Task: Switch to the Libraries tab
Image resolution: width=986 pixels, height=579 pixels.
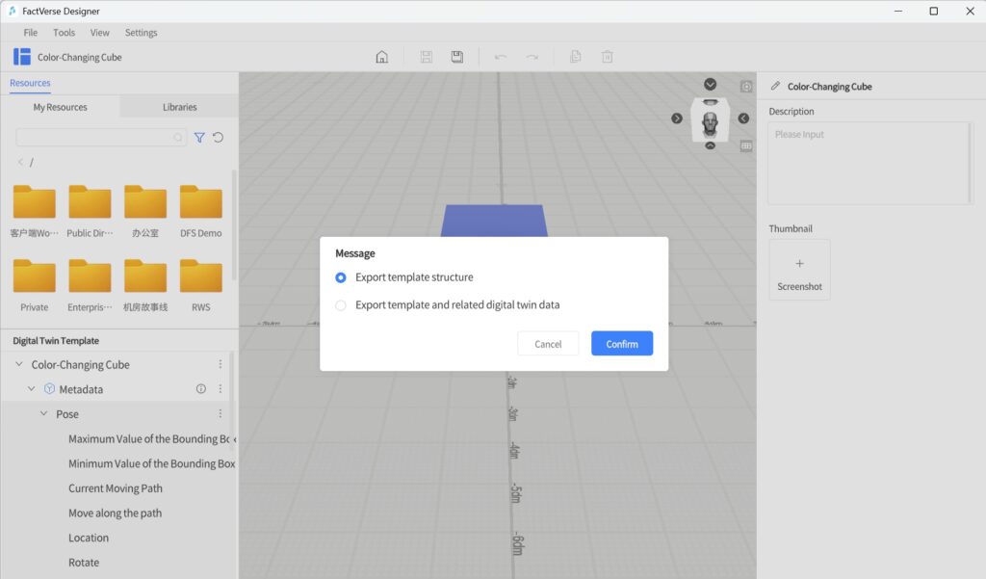Action: point(179,107)
